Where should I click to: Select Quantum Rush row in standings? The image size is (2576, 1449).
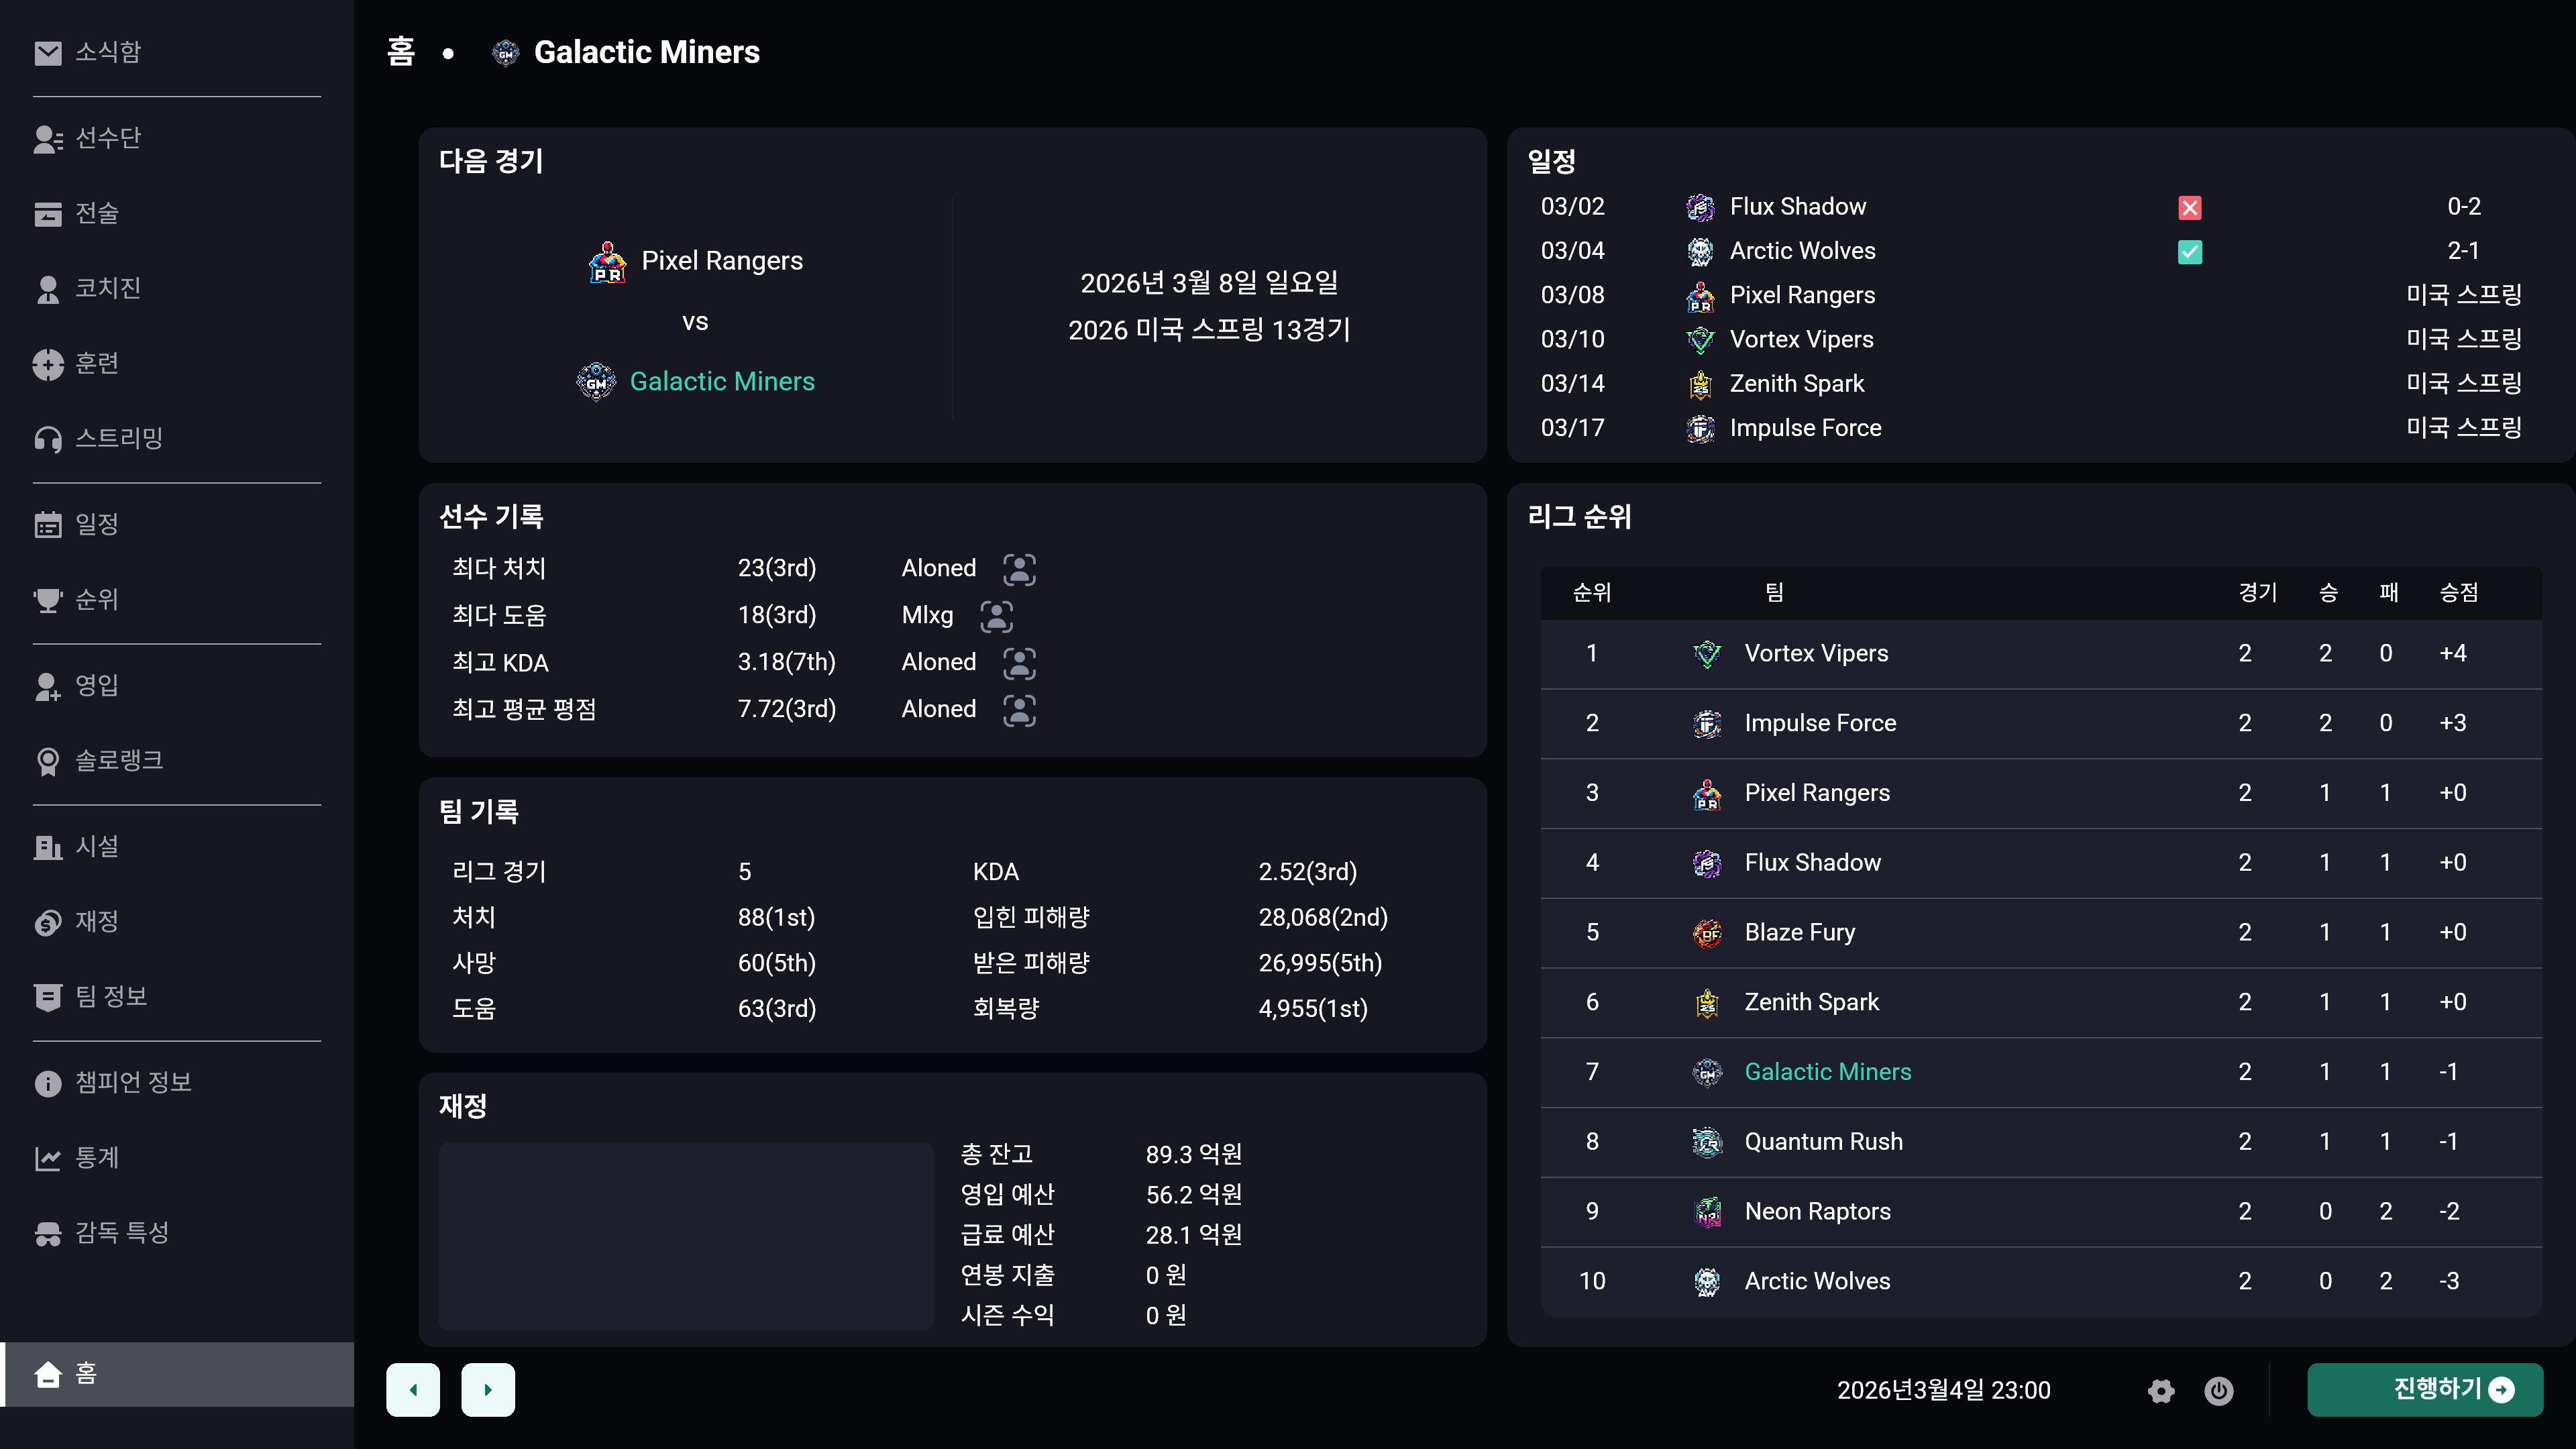point(1823,1142)
